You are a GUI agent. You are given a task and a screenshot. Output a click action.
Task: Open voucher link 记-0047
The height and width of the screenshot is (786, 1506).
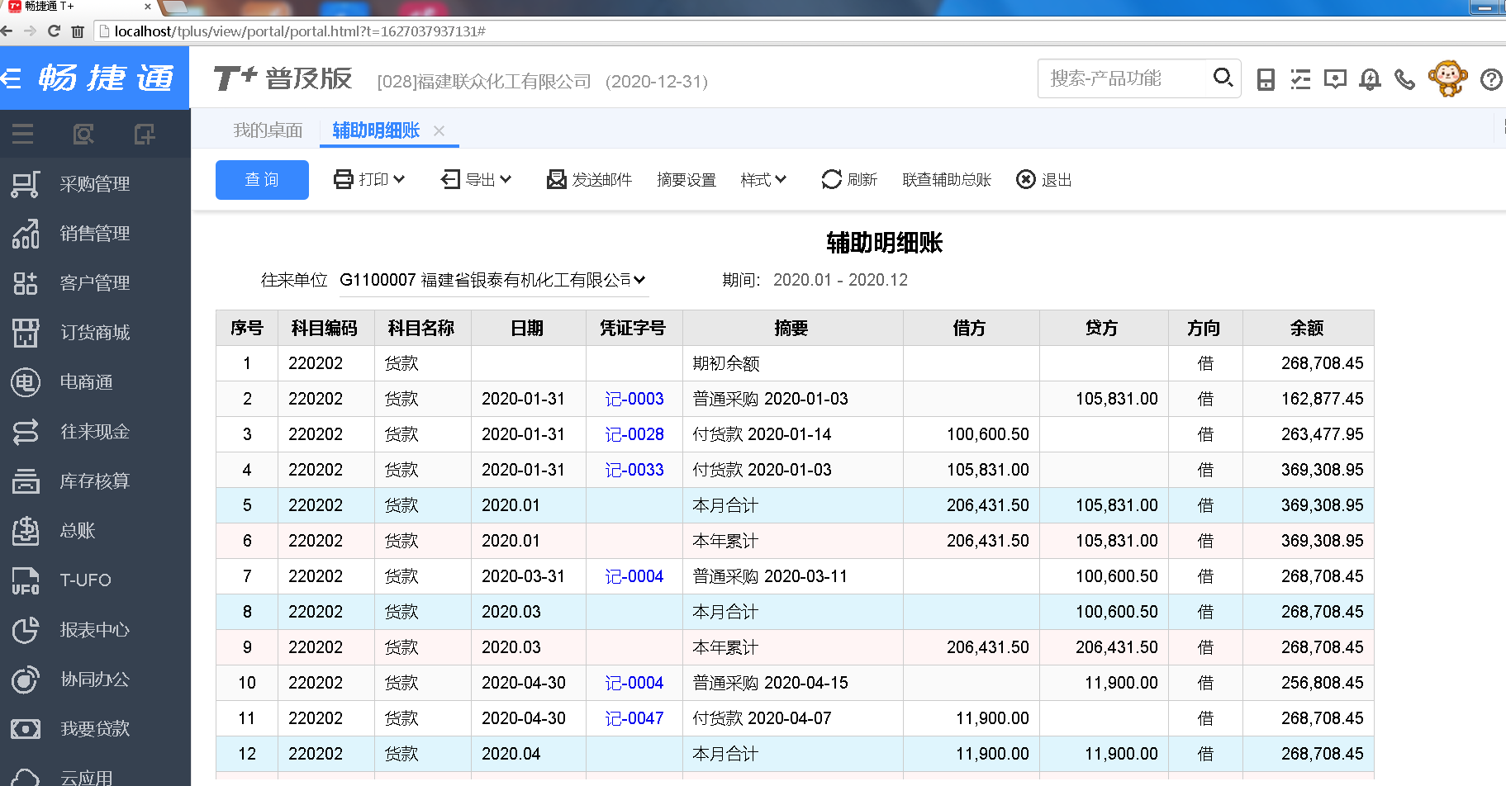click(634, 718)
